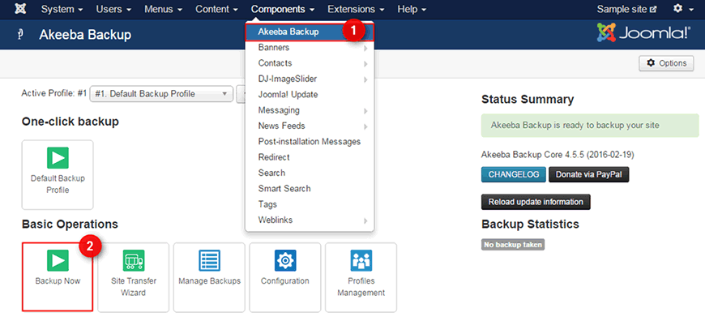Expand the DJ-ImageSlider submenu
705x321 pixels.
(x=310, y=79)
